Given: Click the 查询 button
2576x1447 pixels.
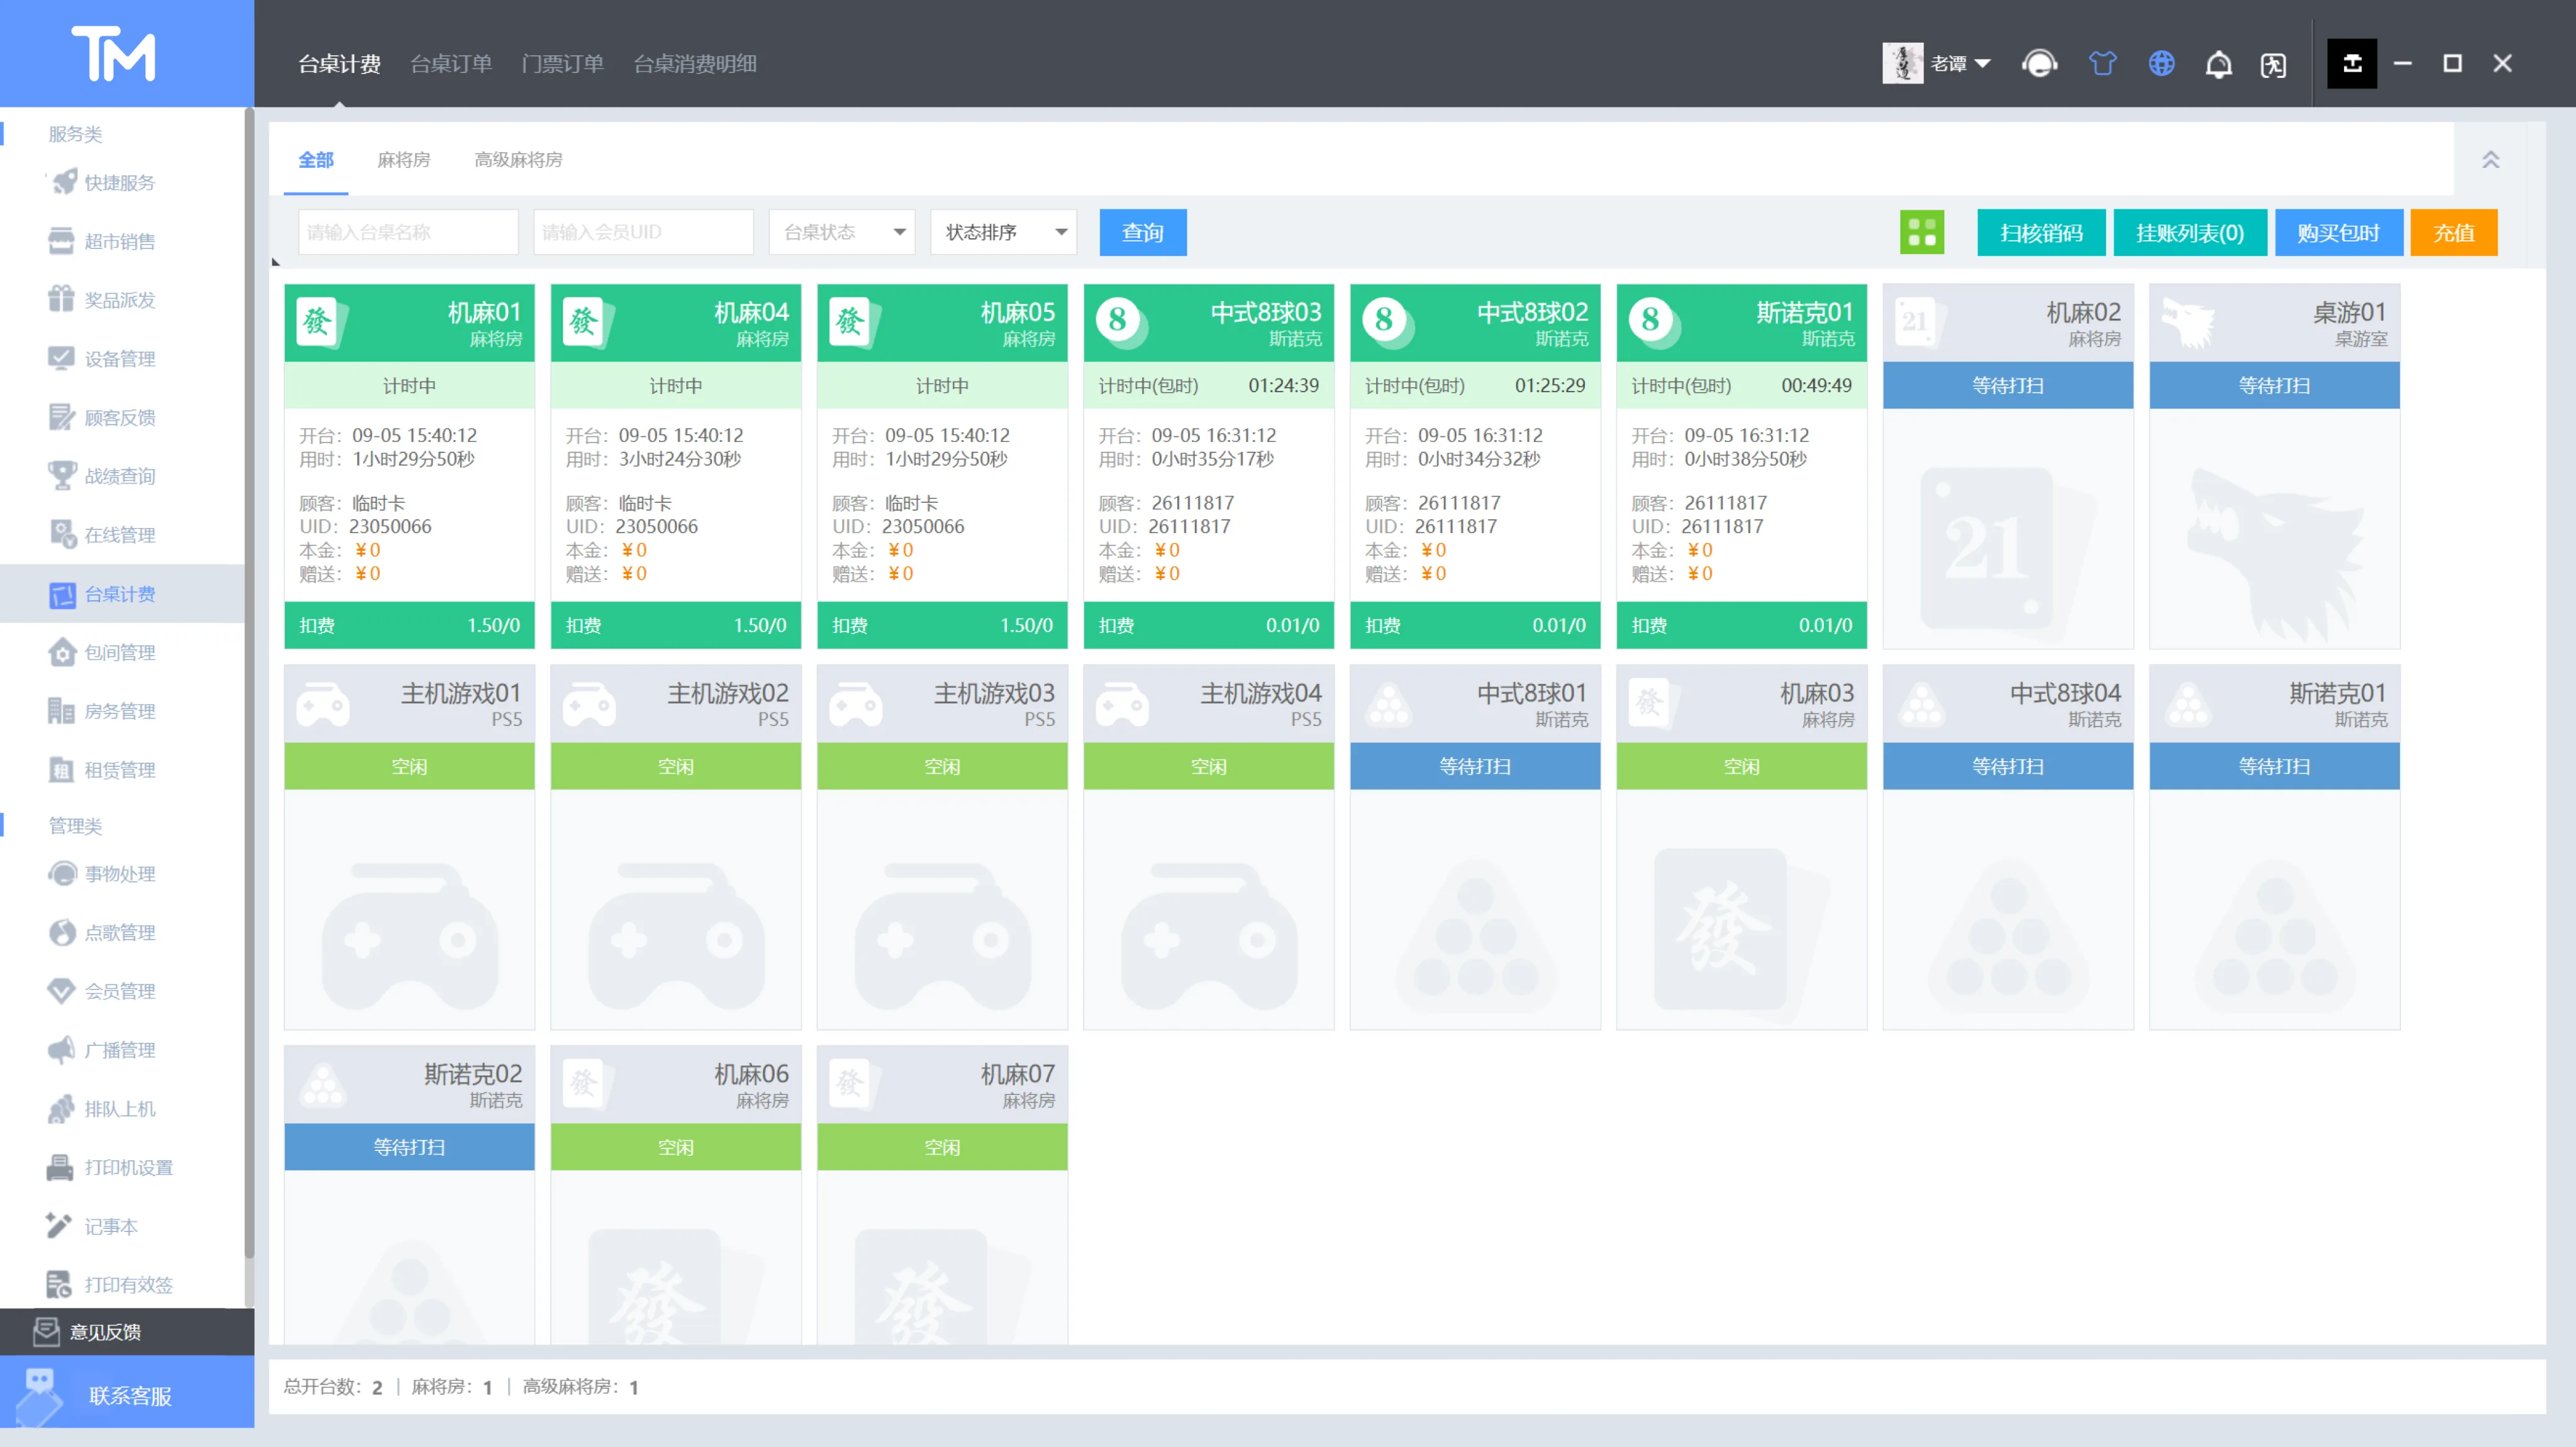Looking at the screenshot, I should pyautogui.click(x=1143, y=233).
